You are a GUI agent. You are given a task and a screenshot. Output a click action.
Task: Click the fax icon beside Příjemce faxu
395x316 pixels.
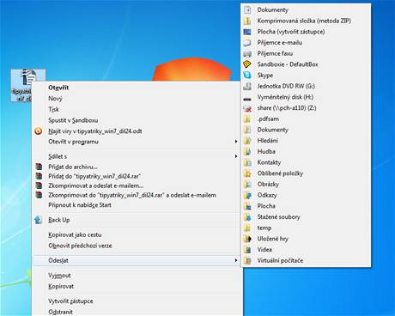click(x=247, y=53)
